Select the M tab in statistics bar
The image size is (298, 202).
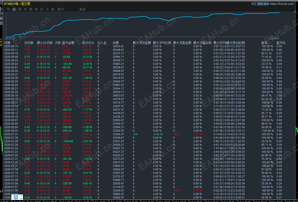47,9
